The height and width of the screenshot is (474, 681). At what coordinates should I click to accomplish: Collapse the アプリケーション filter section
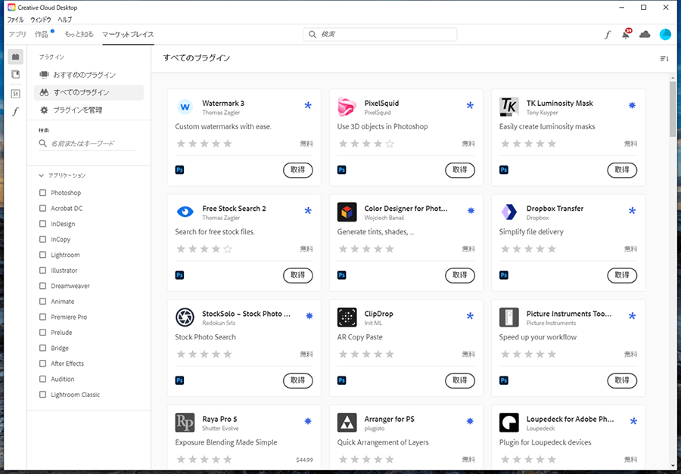click(x=42, y=175)
